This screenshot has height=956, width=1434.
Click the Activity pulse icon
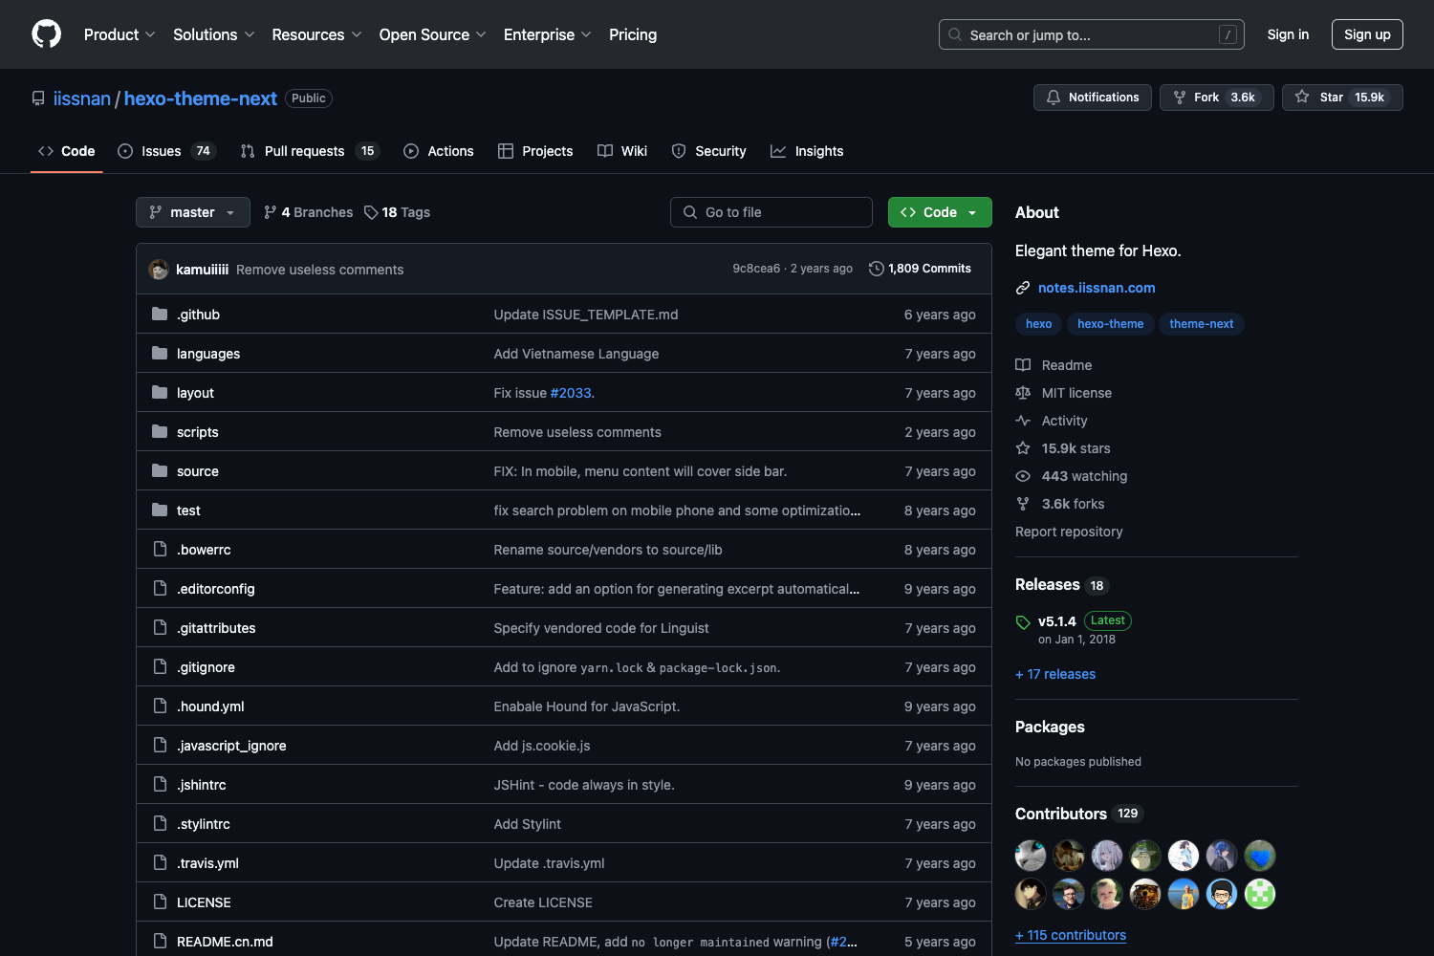pos(1023,421)
